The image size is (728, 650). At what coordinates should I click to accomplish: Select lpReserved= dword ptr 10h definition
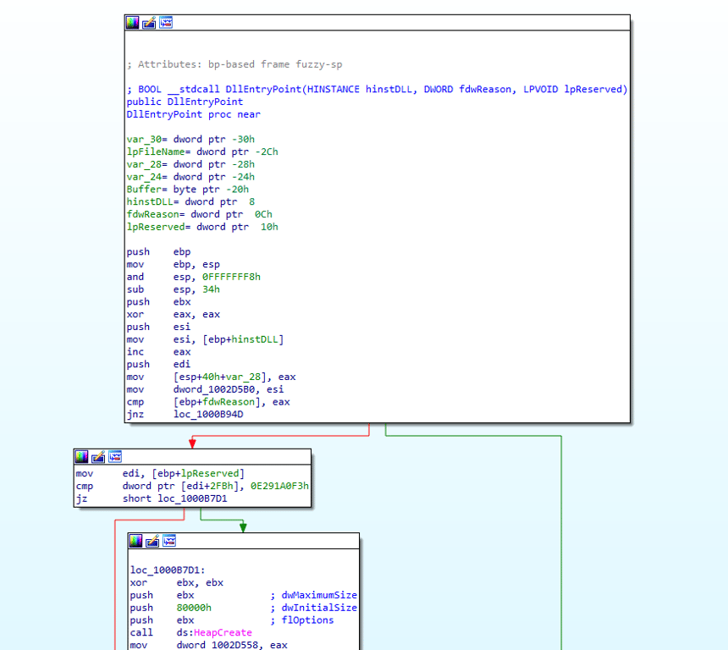202,227
